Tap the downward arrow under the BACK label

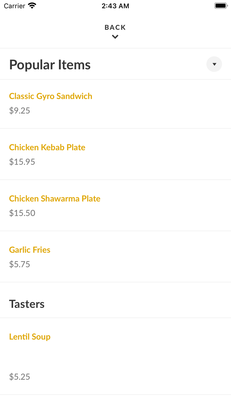[115, 37]
